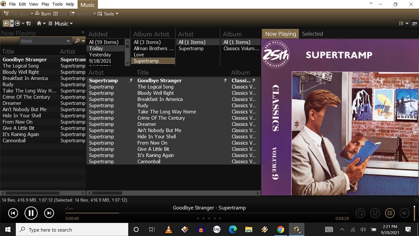The image size is (419, 236).
Task: Click the Added filter scrollbar down arrow
Action: point(127,62)
